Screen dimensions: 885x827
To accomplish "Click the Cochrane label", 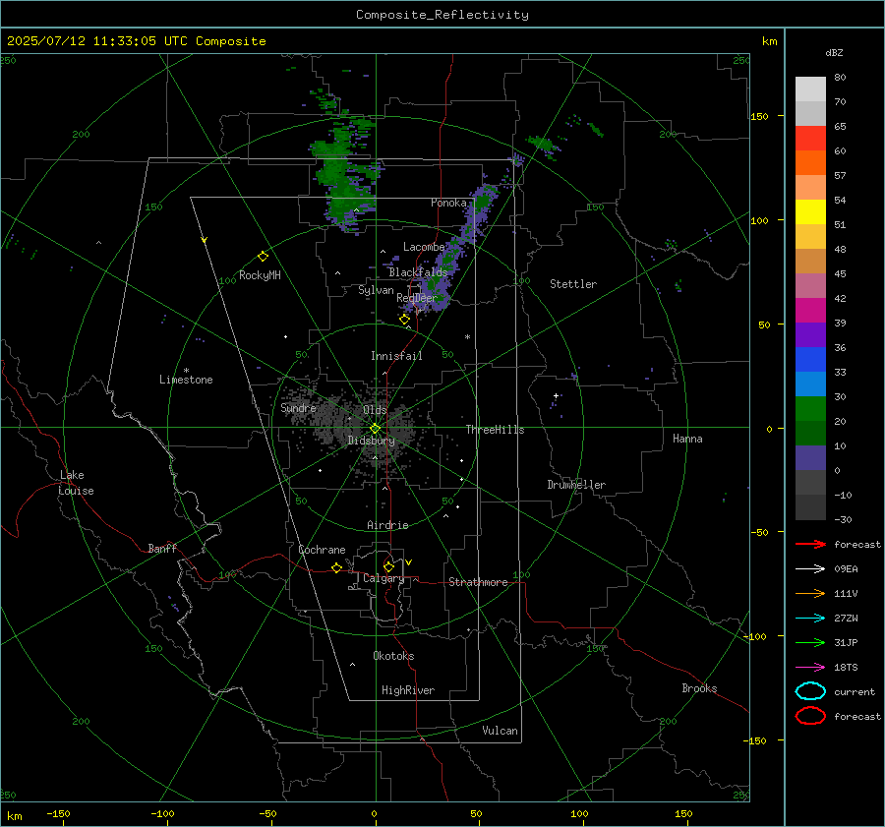I will coord(322,550).
